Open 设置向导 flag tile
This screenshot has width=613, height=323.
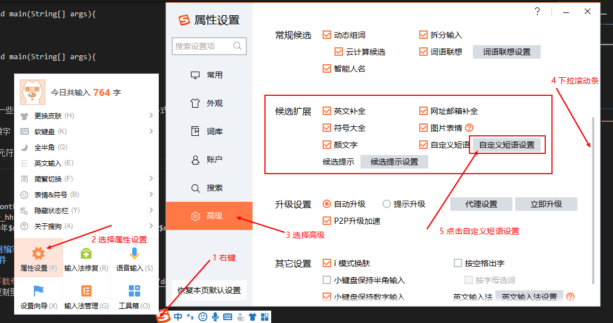[x=38, y=296]
